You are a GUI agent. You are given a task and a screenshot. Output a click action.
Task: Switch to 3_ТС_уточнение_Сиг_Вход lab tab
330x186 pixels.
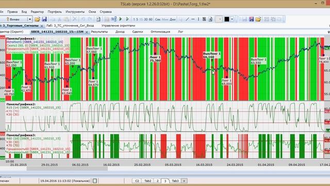[70, 25]
